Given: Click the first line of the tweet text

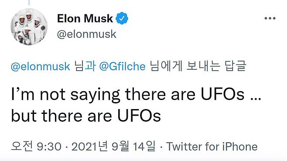Looking at the screenshot, I should coord(136,95).
